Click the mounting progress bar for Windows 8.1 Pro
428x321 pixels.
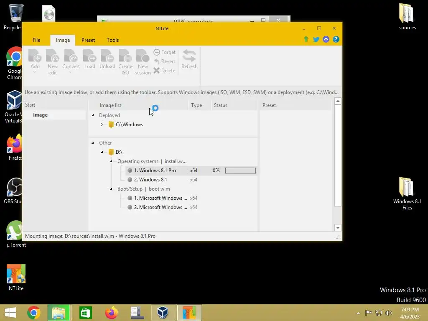coord(240,171)
